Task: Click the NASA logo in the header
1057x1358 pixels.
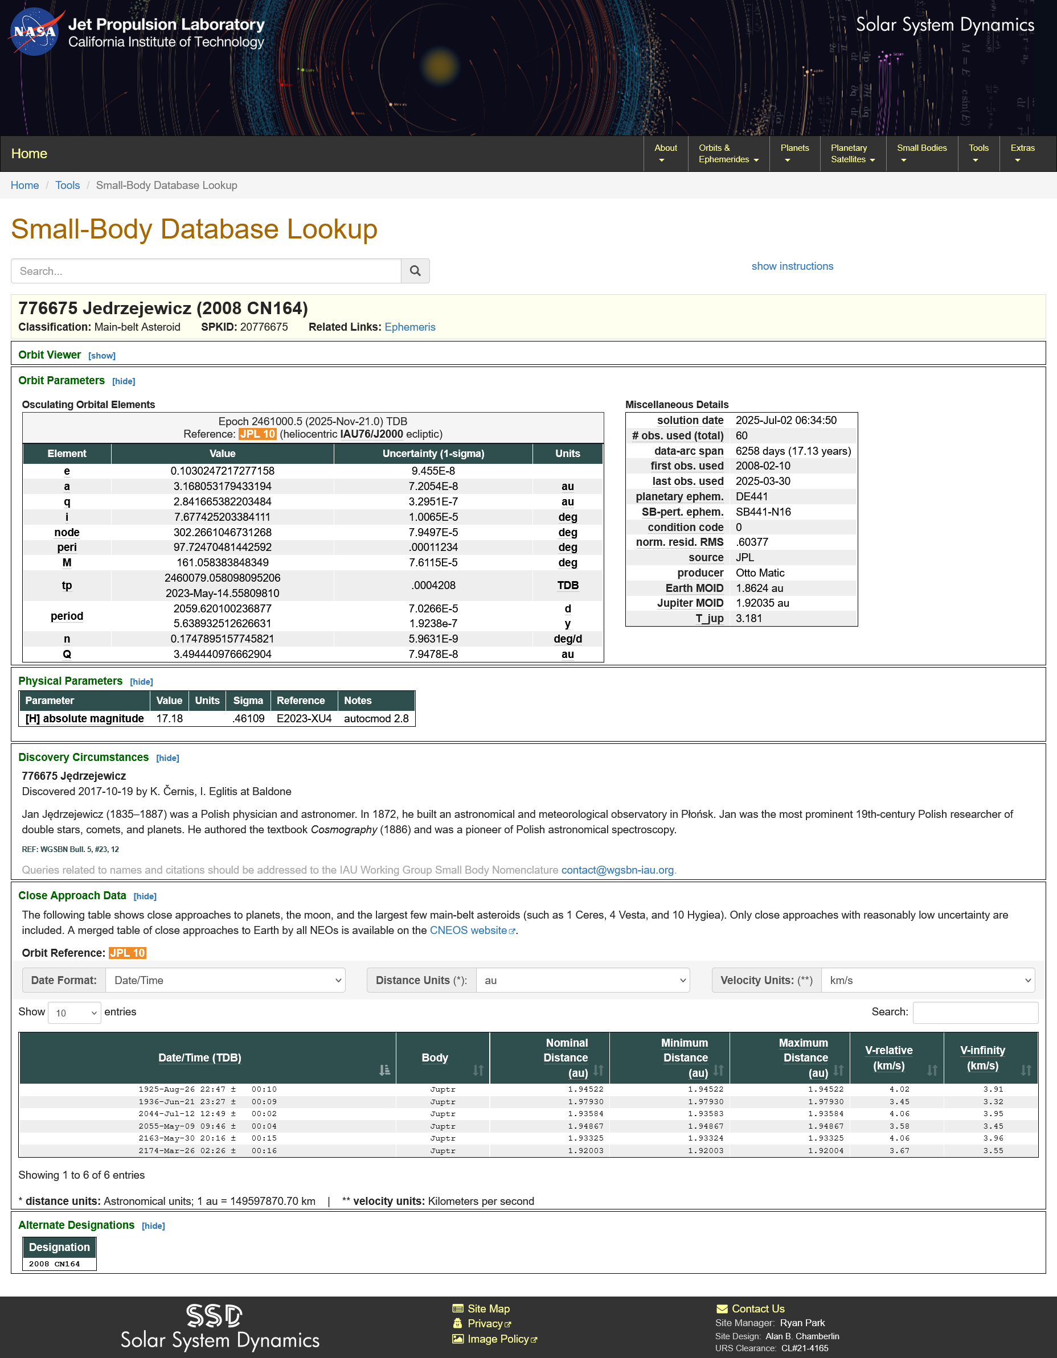Action: coord(35,31)
